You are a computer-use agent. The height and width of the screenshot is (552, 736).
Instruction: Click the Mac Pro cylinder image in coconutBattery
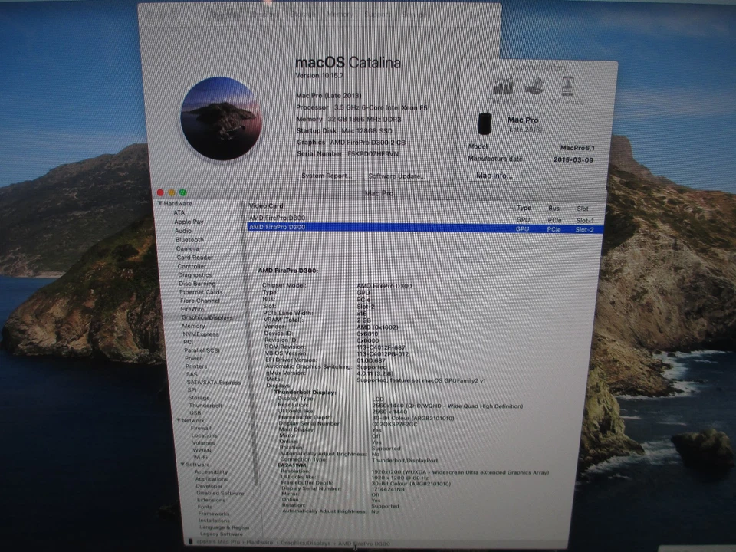(x=484, y=123)
